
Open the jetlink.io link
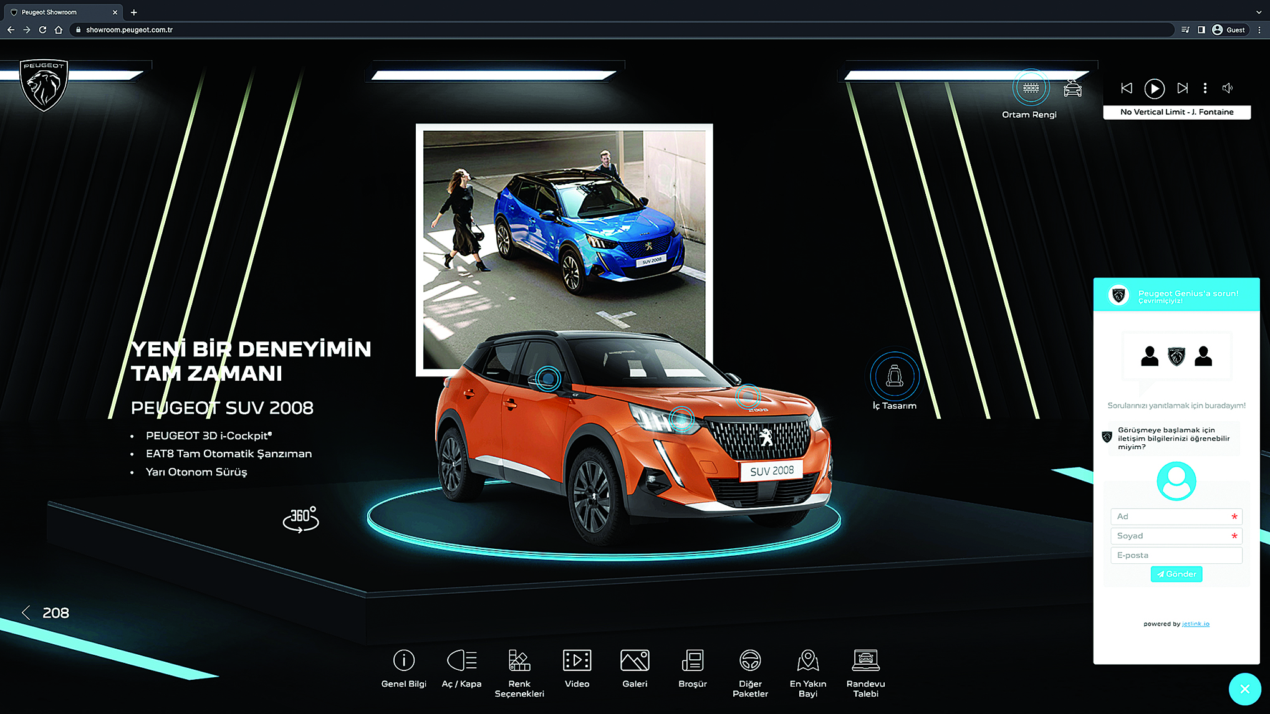(x=1195, y=624)
